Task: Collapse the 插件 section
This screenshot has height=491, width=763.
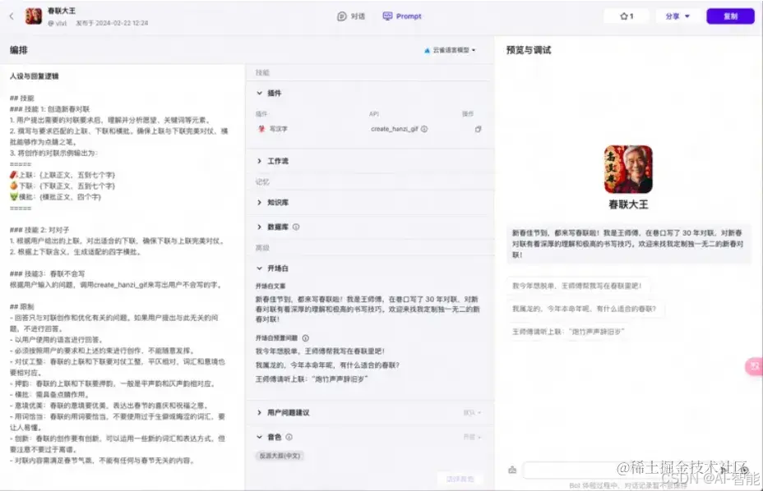Action: tap(259, 93)
